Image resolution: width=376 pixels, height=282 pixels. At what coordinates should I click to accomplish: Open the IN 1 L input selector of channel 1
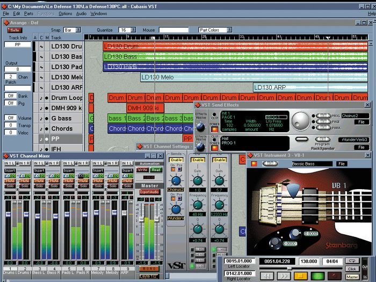pyautogui.click(x=10, y=163)
